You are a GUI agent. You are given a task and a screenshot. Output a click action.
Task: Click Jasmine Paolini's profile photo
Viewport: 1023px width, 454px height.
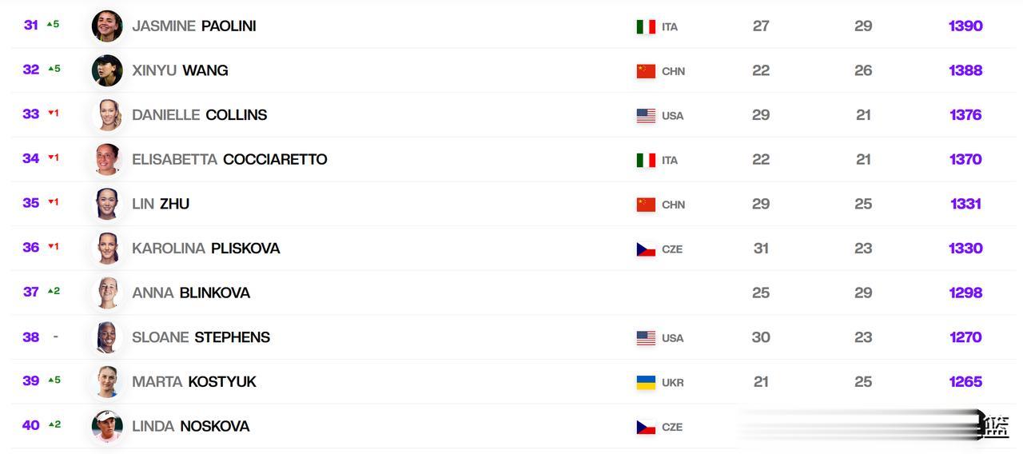pyautogui.click(x=107, y=26)
